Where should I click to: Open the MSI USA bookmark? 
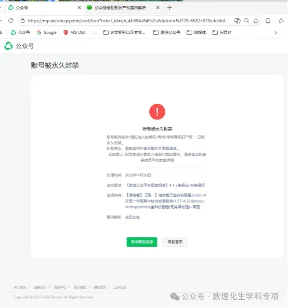(x=75, y=32)
